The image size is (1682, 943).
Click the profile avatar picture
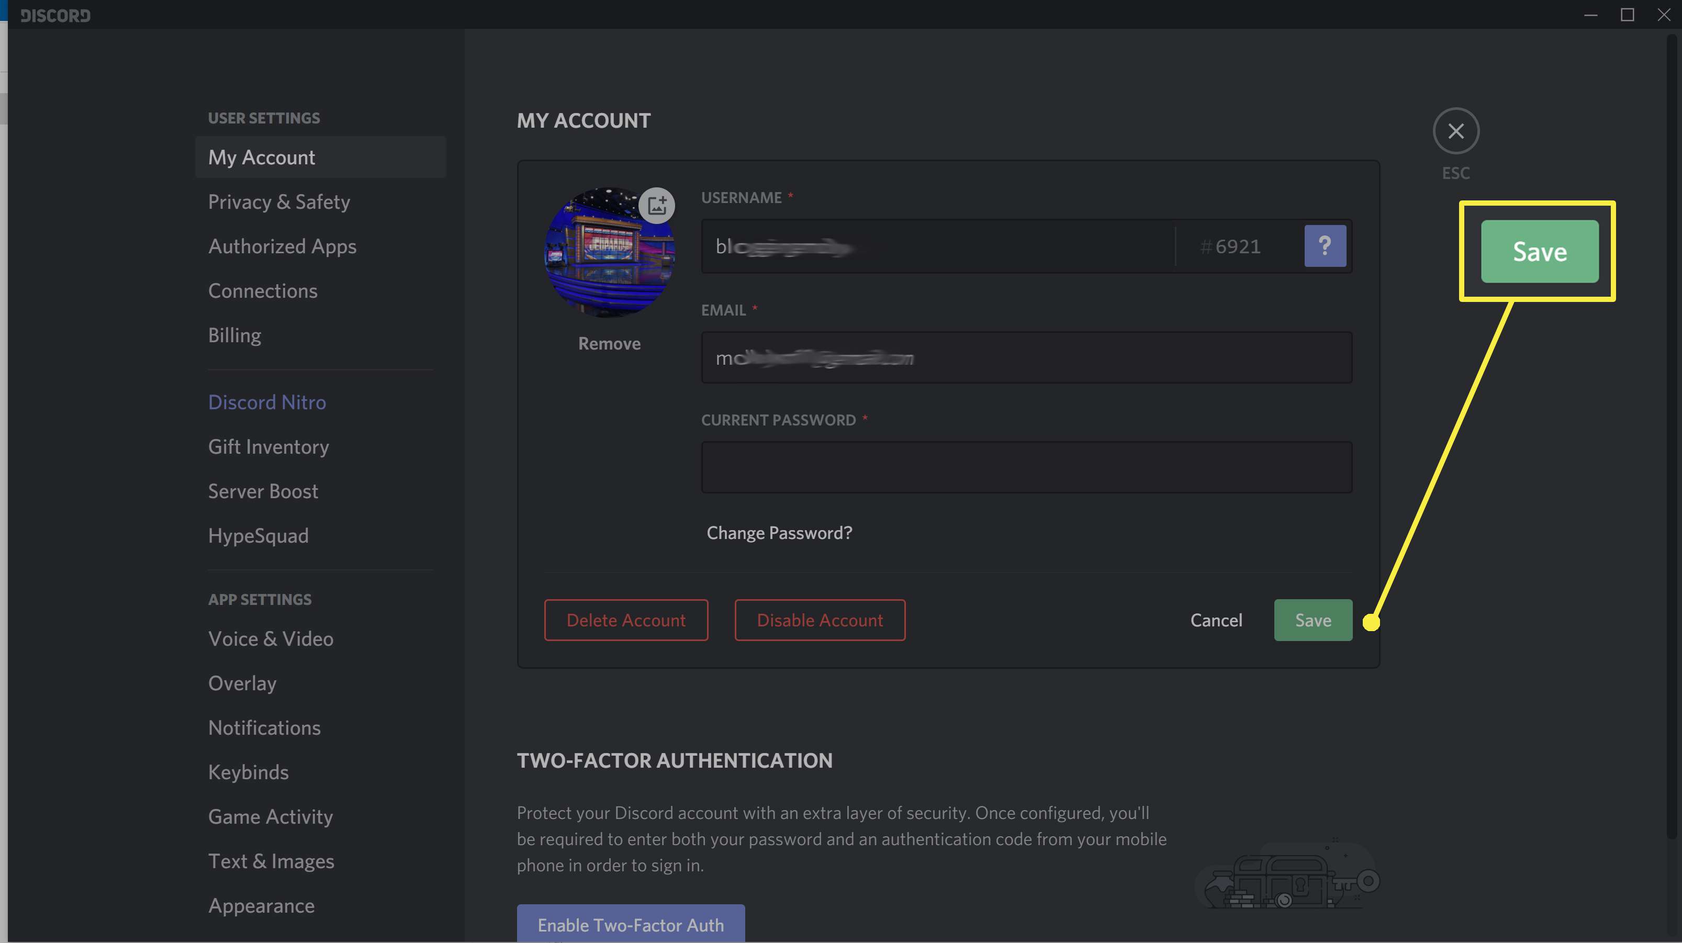pos(609,253)
